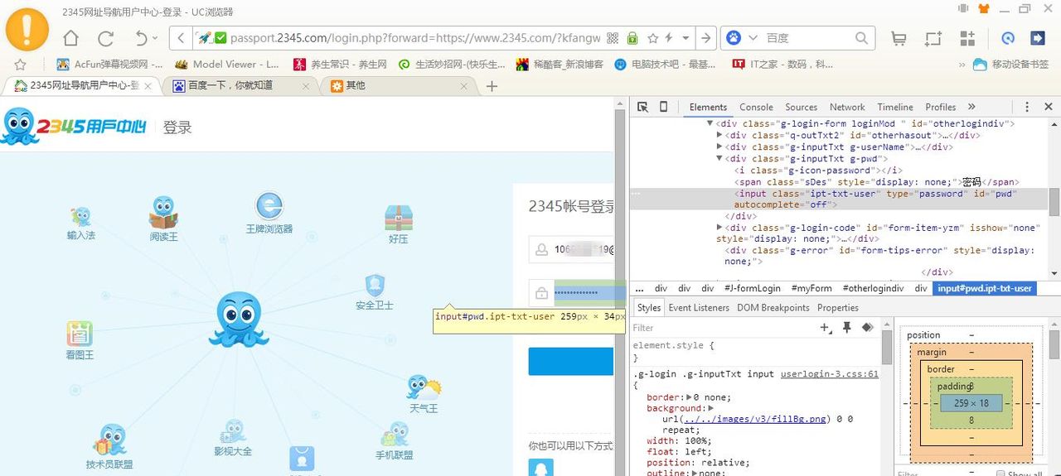The width and height of the screenshot is (1061, 476).
Task: Open the extensions grid icon
Action: [967, 38]
